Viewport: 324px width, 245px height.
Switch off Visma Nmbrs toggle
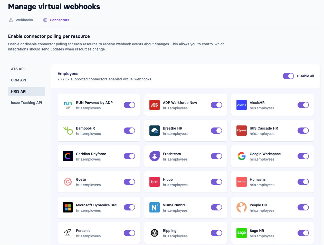pos(216,207)
